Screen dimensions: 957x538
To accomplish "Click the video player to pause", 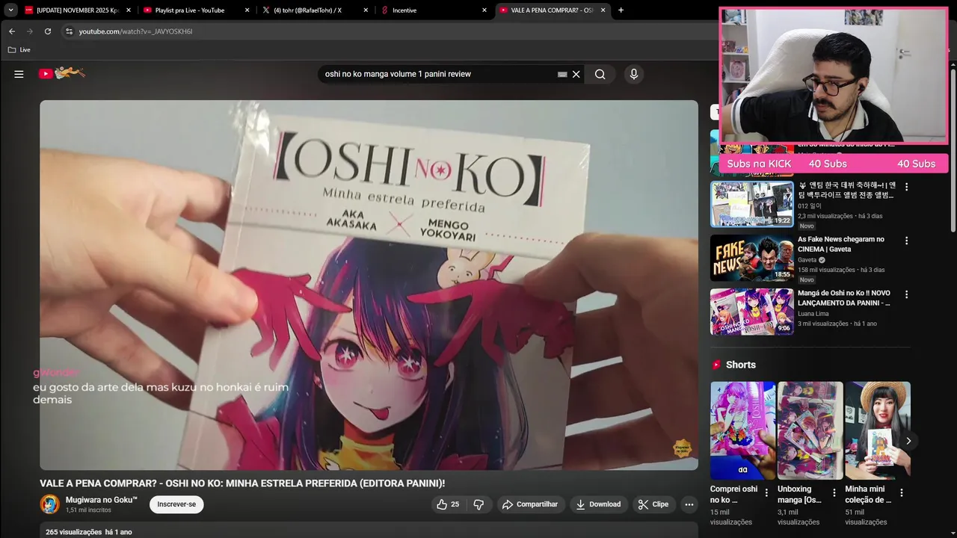I will [369, 285].
